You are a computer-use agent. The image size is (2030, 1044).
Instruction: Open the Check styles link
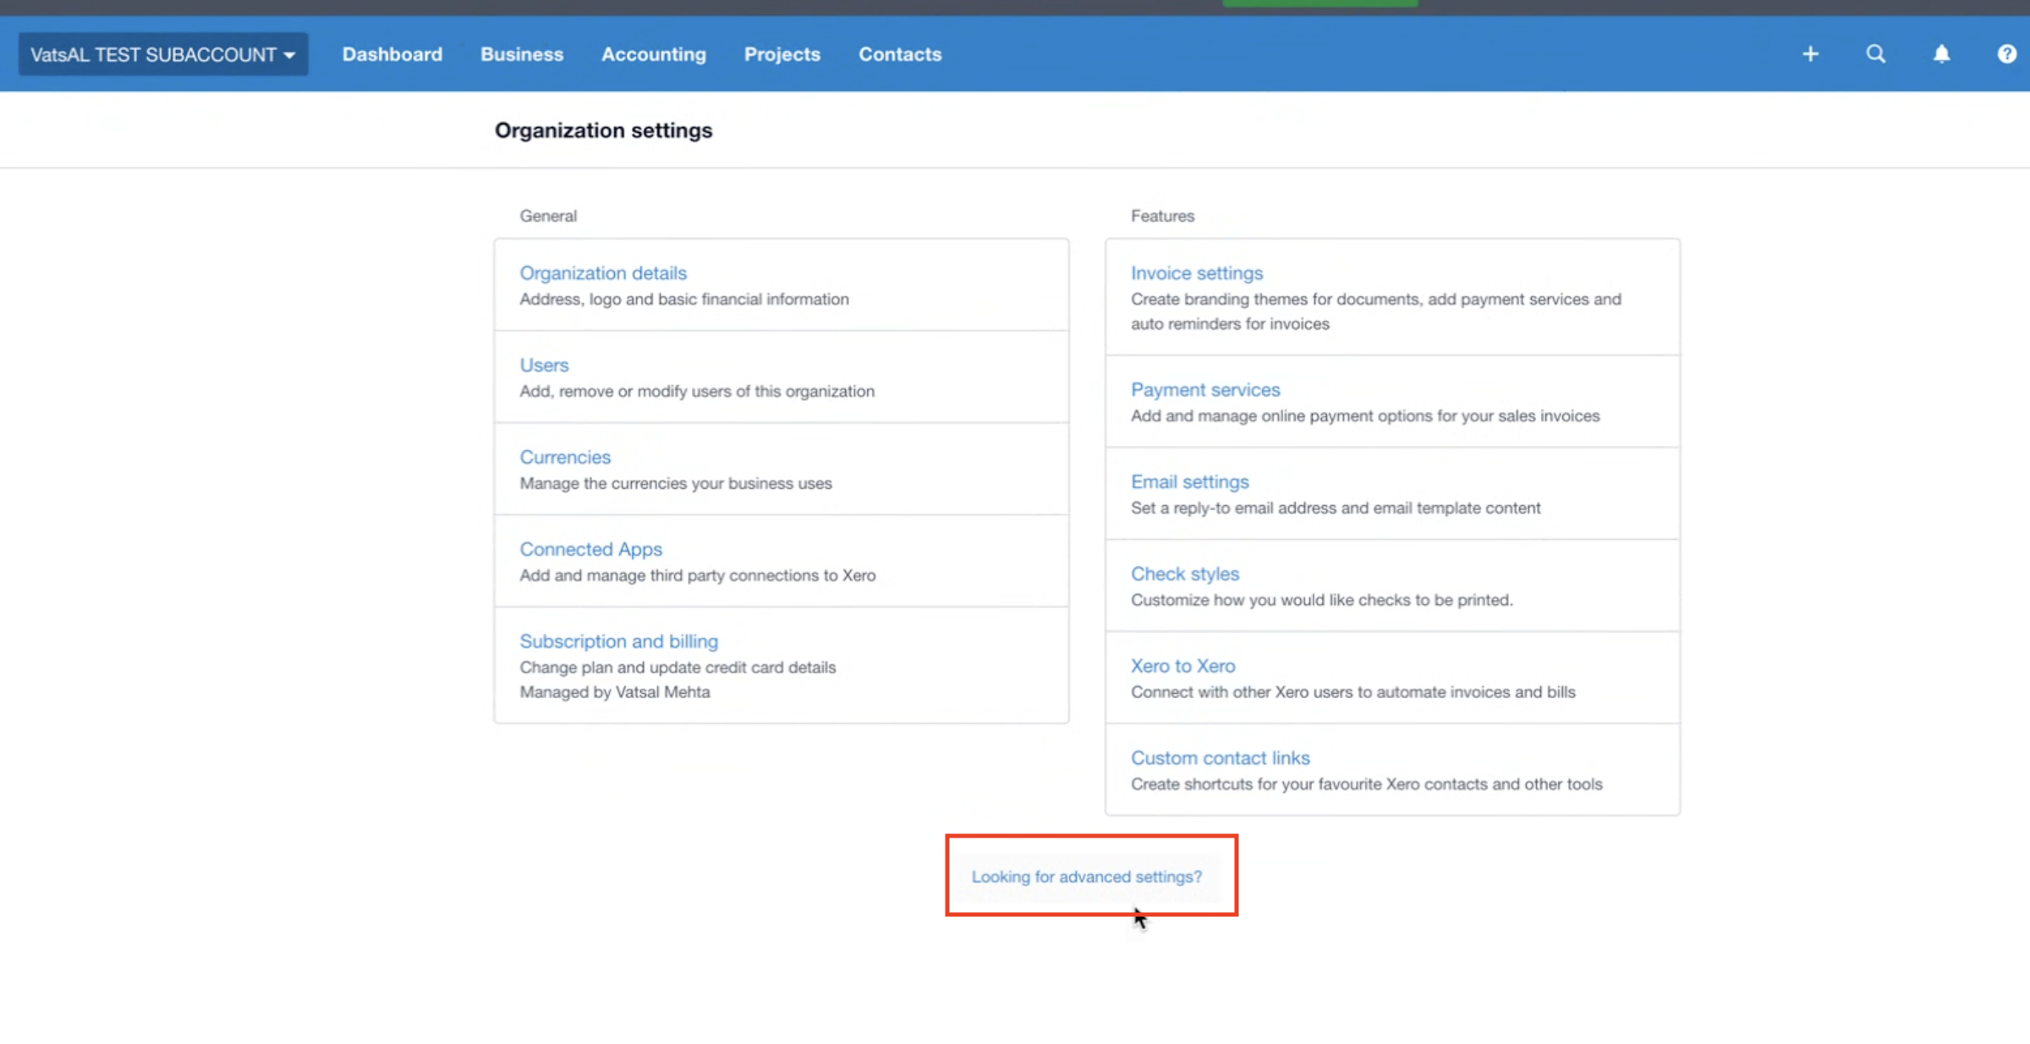click(x=1184, y=574)
